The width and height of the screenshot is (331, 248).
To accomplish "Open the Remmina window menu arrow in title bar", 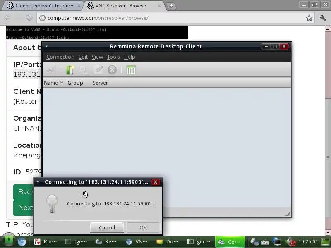I will tap(47, 46).
